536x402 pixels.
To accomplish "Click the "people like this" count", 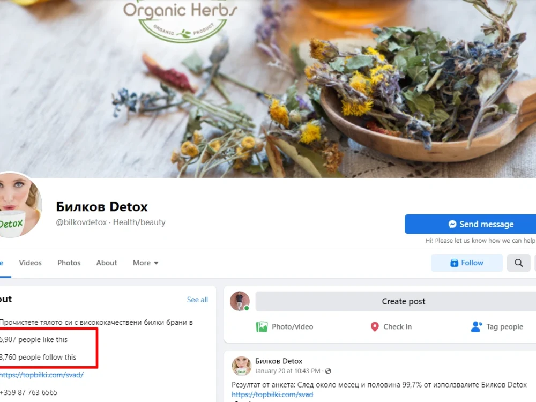I will (33, 339).
